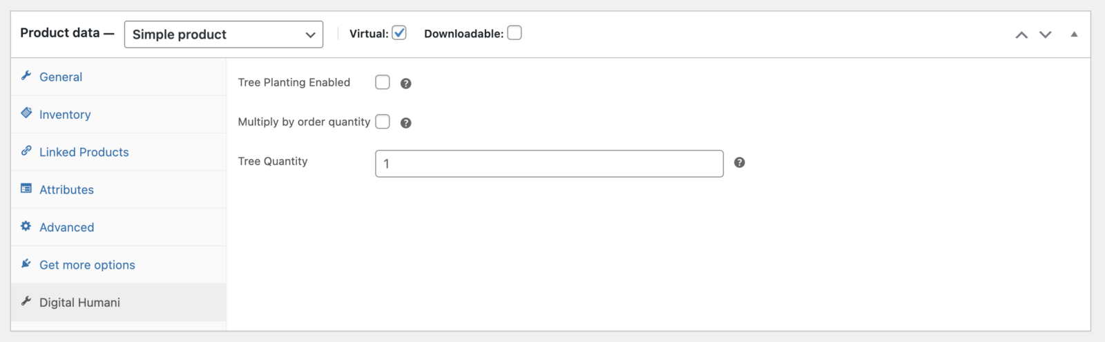The image size is (1105, 342).
Task: Check Multiply by order quantity
Action: 383,122
